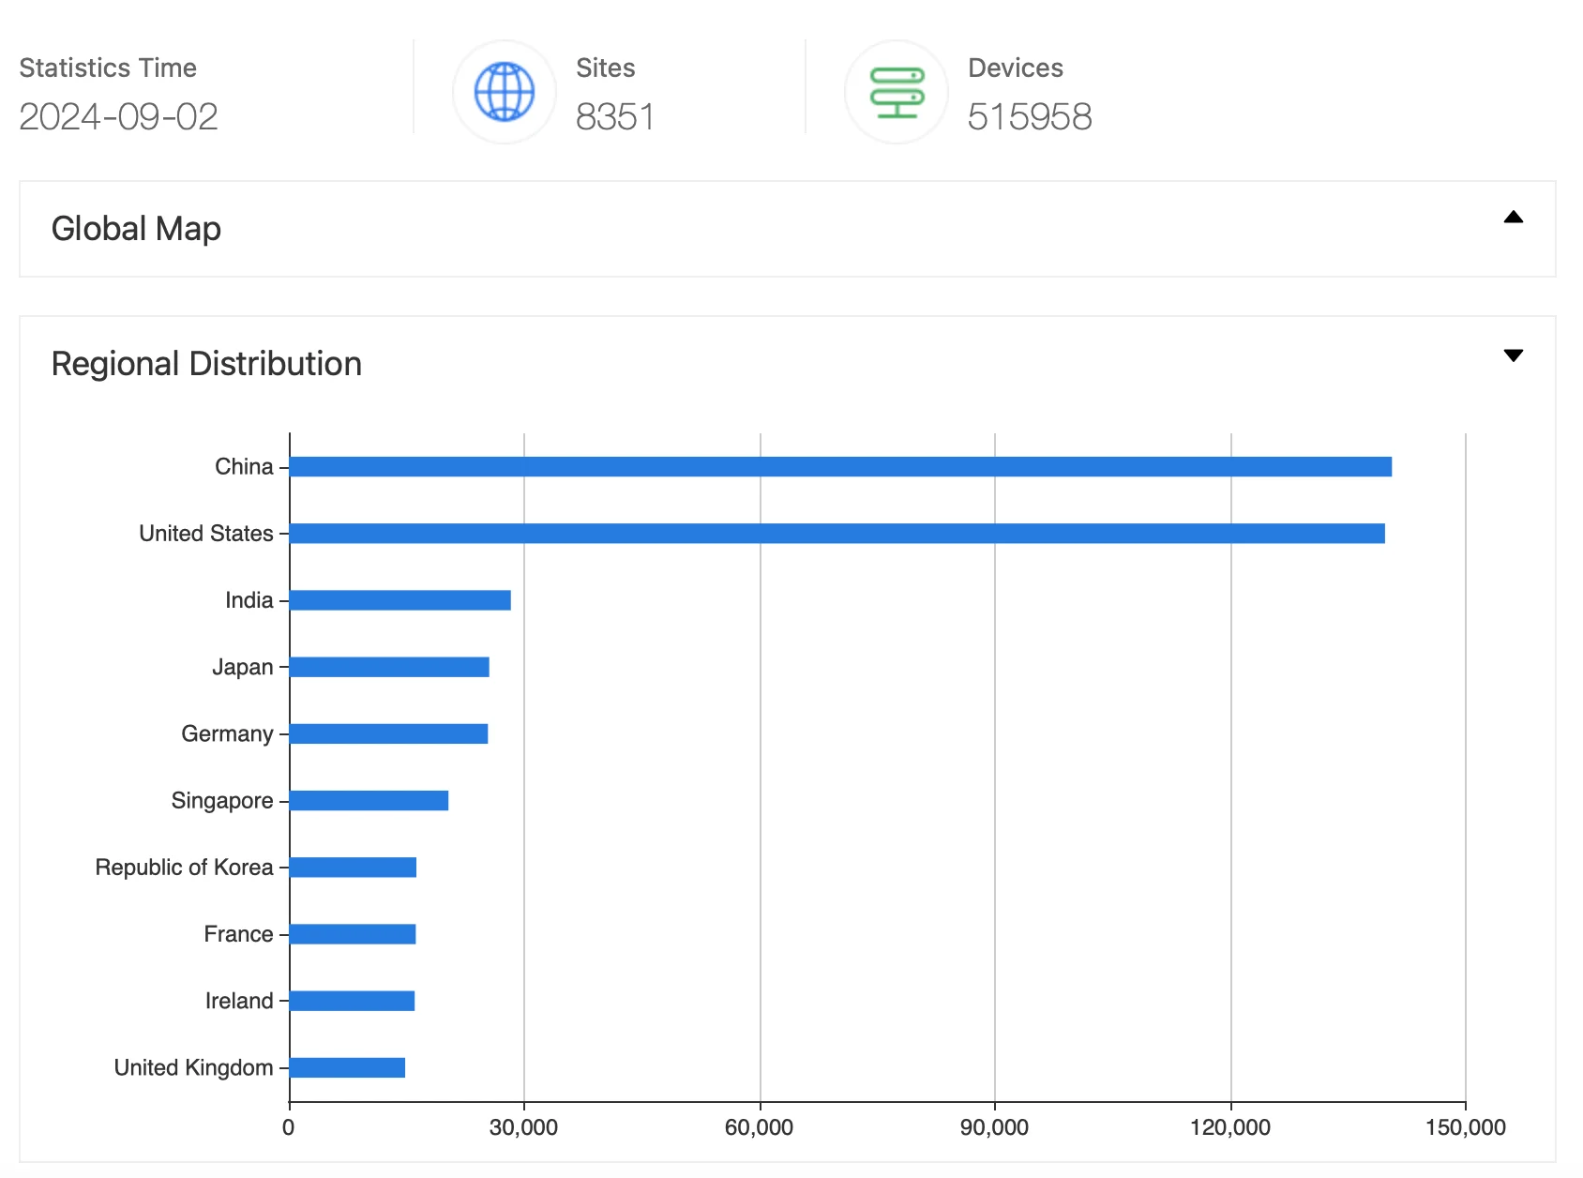Click the China axis label
This screenshot has height=1178, width=1583.
pos(244,466)
